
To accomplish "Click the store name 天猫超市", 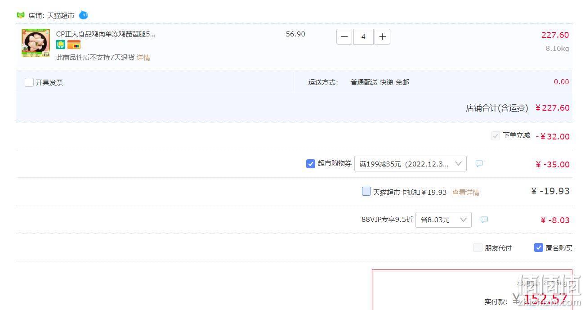I will [61, 15].
